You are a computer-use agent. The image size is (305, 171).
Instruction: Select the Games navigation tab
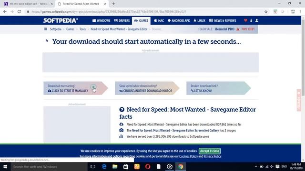[141, 20]
